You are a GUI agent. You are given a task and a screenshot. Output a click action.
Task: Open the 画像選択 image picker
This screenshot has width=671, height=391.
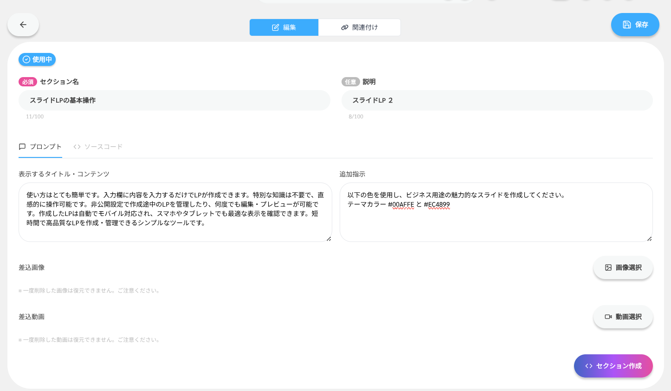(x=623, y=267)
